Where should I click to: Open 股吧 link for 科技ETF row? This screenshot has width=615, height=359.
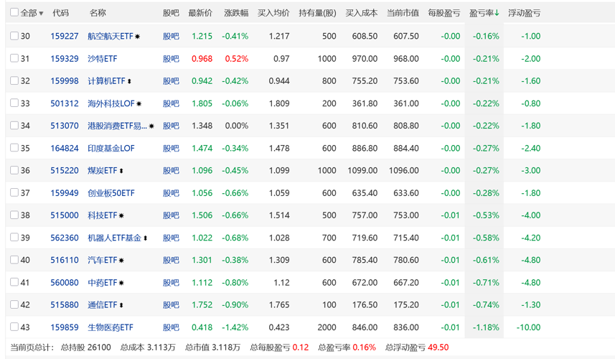171,215
